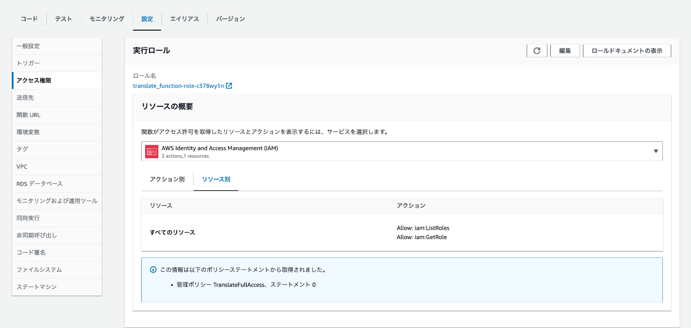Open the translate_function-role-c378wy1n link
Image resolution: width=691 pixels, height=328 pixels.
tap(178, 86)
